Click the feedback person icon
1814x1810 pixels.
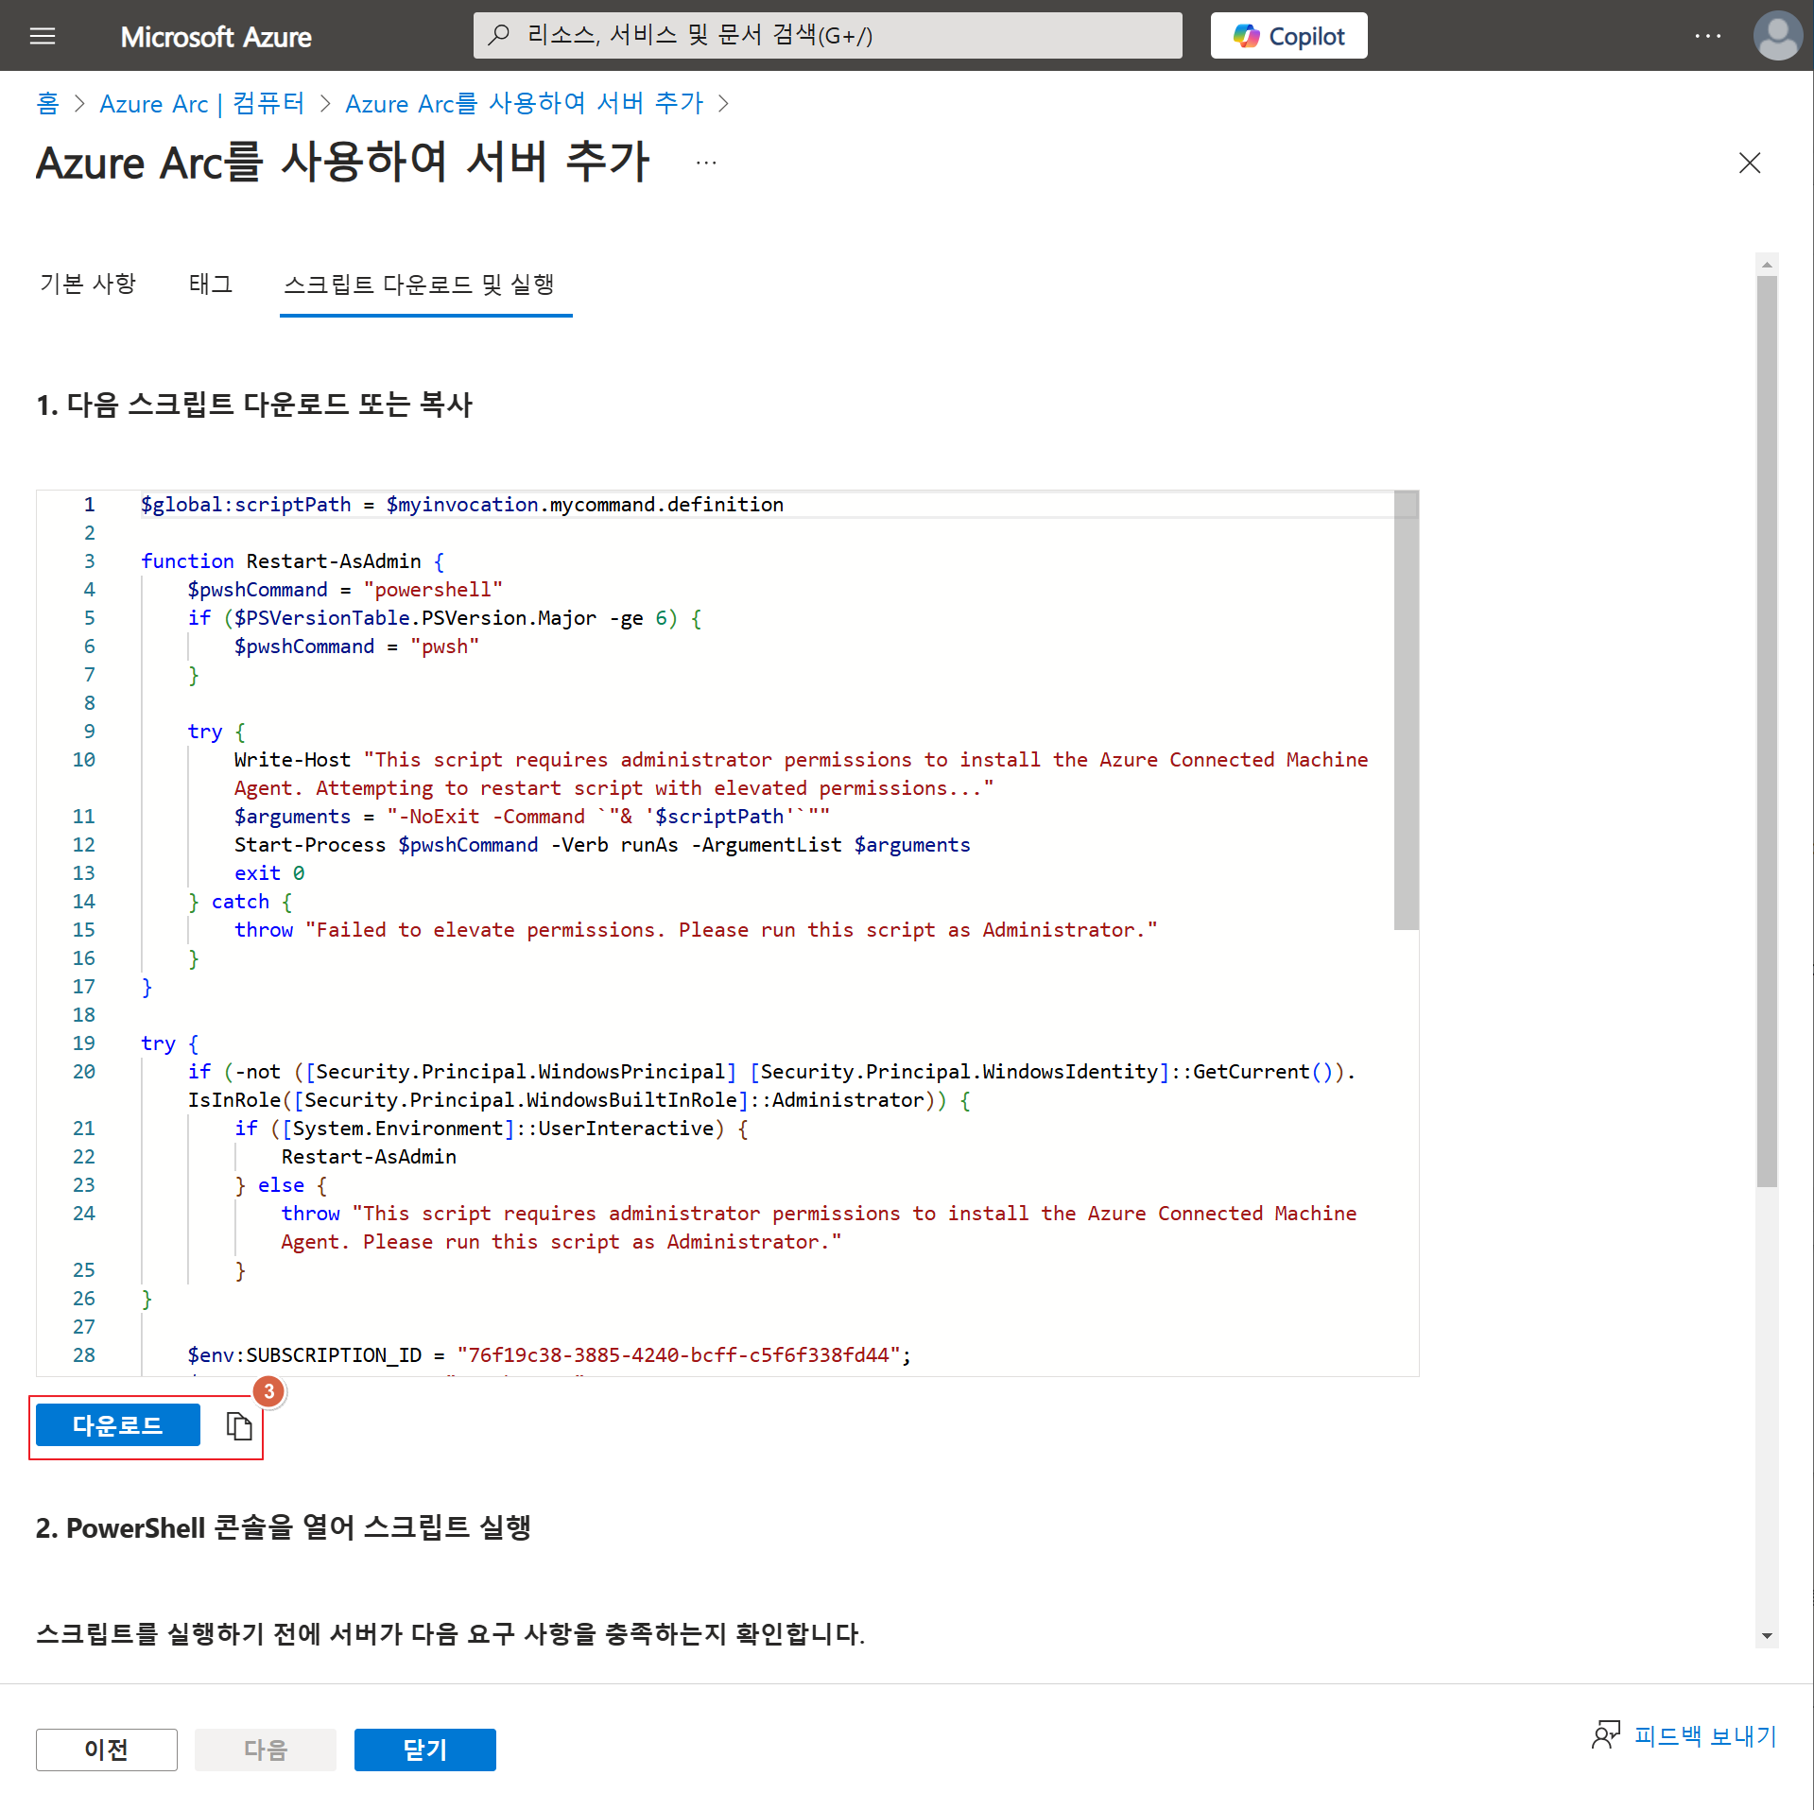pos(1605,1735)
